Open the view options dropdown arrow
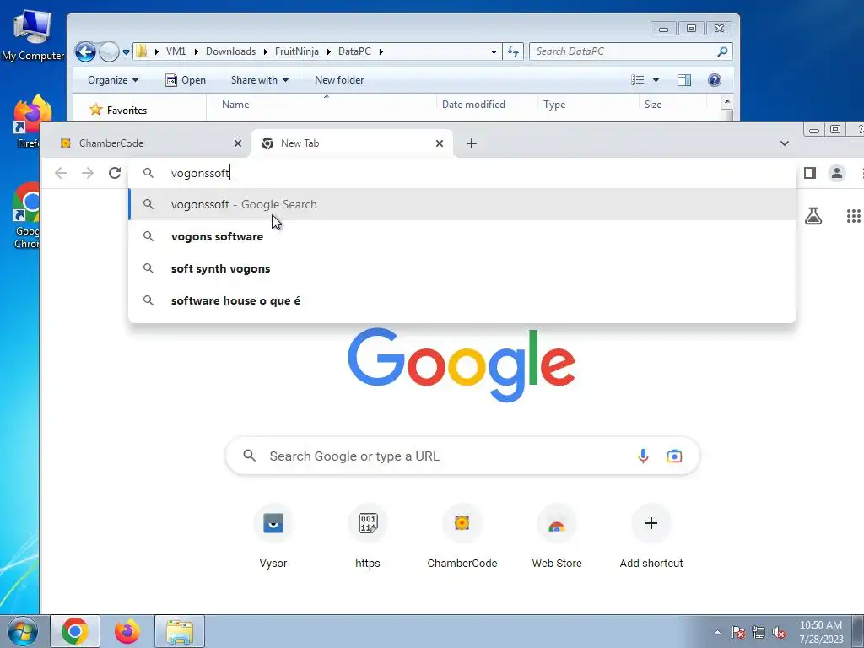Image resolution: width=864 pixels, height=648 pixels. 656,80
